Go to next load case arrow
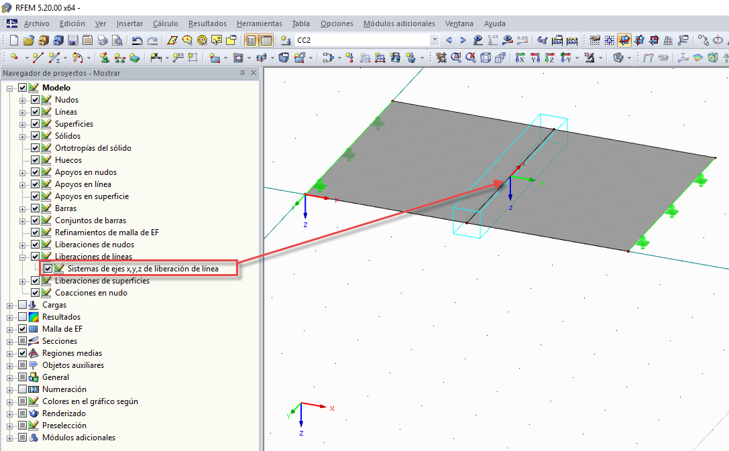The image size is (729, 451). click(x=463, y=40)
